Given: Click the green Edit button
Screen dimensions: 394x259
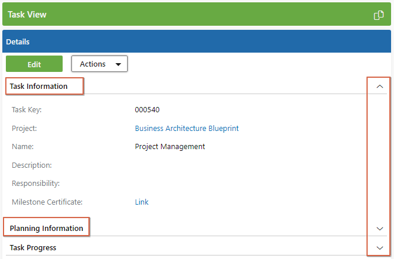Looking at the screenshot, I should click(34, 64).
